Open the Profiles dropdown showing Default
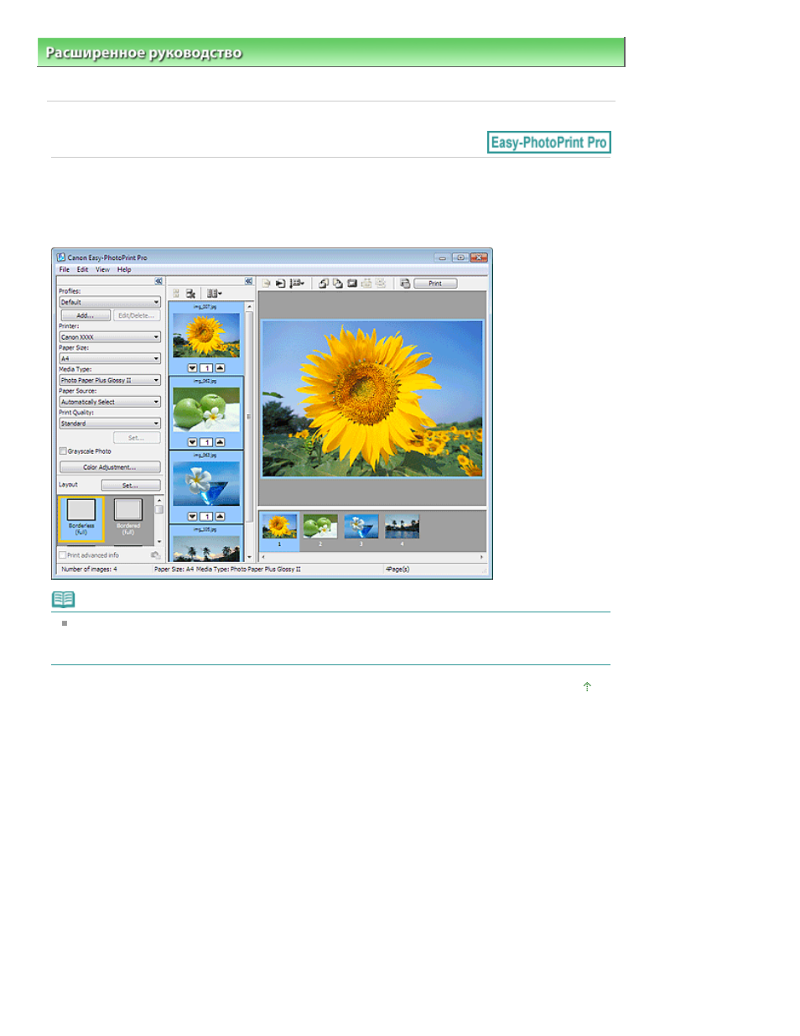800x1036 pixels. pos(109,302)
